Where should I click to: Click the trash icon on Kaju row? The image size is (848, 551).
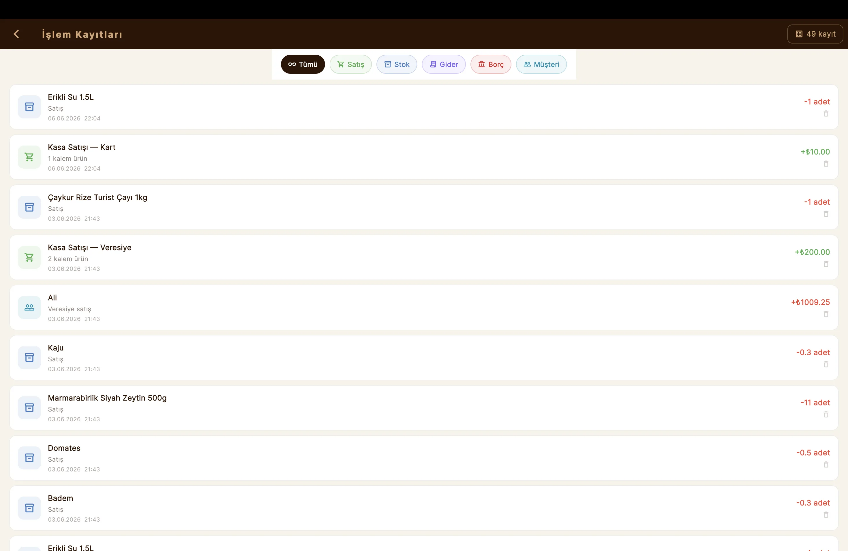826,365
